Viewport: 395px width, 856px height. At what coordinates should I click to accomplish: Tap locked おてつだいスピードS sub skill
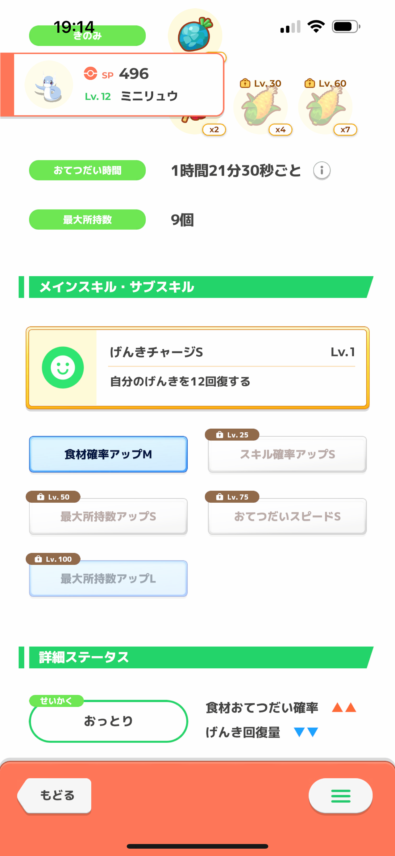click(287, 516)
